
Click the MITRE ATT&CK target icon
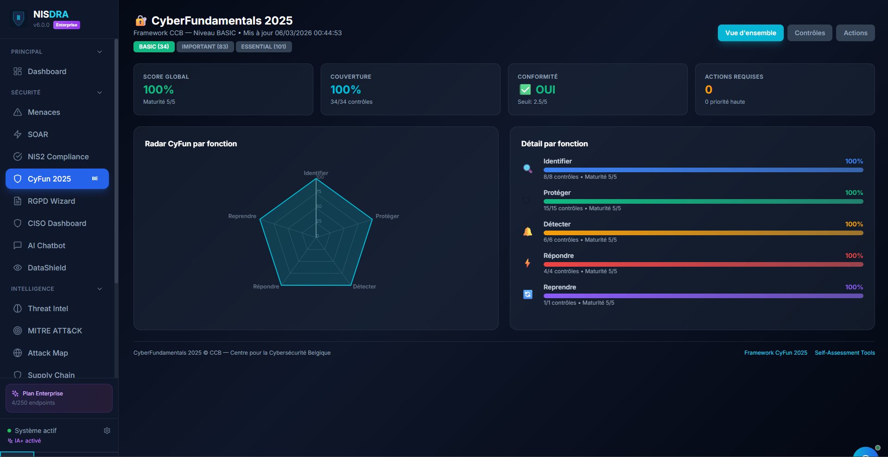18,331
